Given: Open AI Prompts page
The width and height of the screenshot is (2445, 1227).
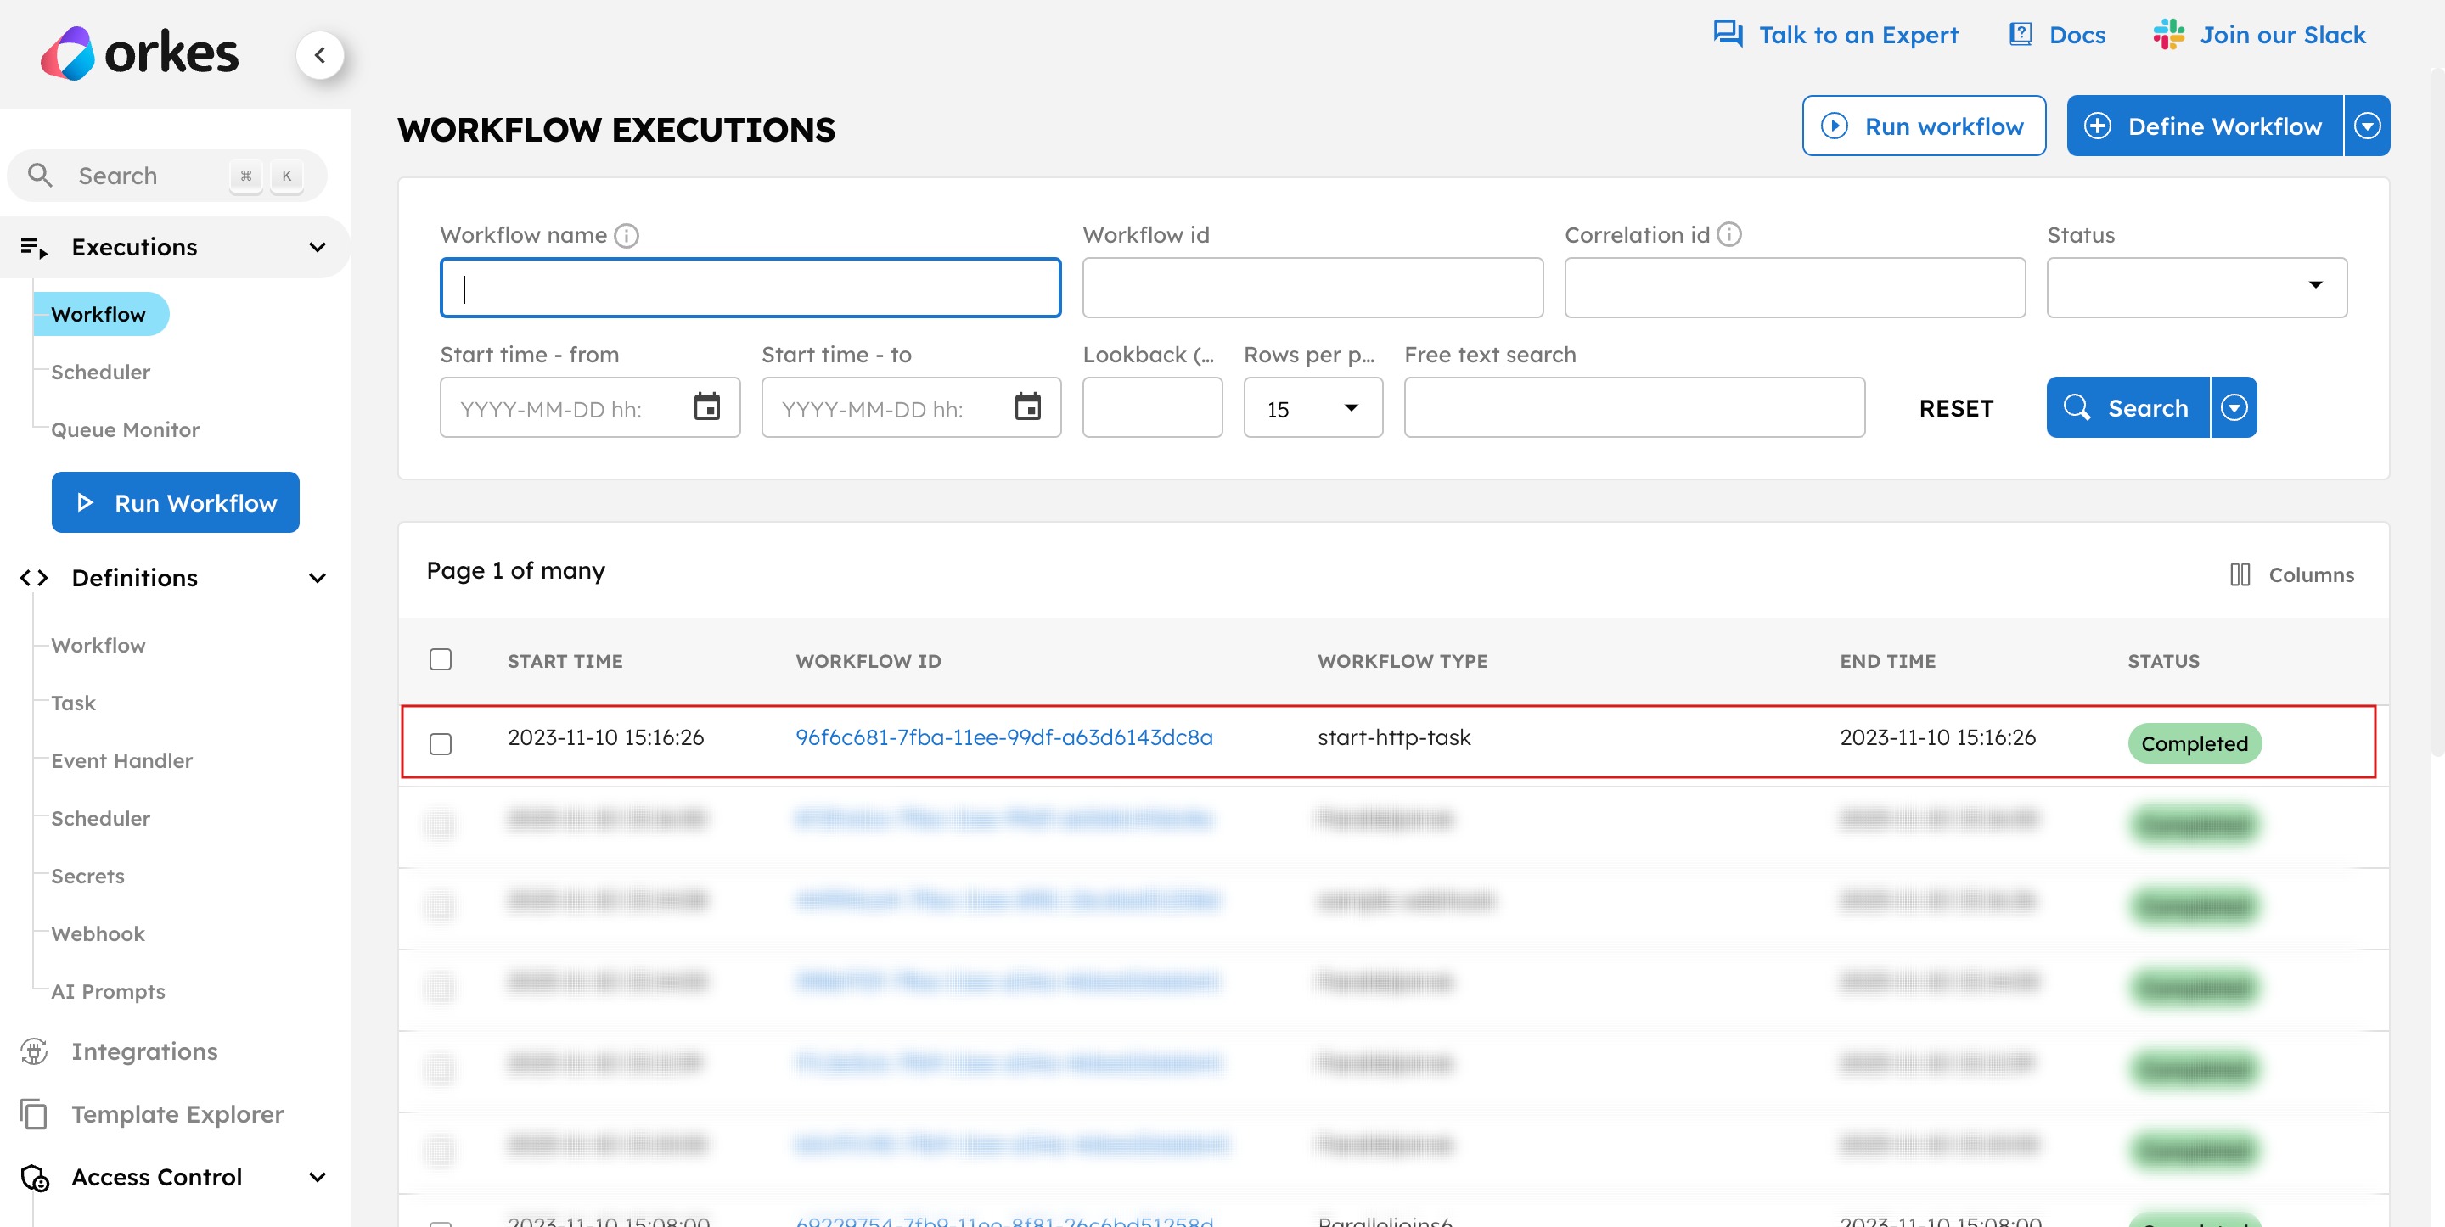Looking at the screenshot, I should pos(108,992).
